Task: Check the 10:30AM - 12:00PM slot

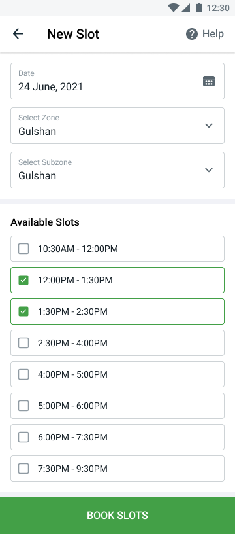Action: pyautogui.click(x=23, y=249)
